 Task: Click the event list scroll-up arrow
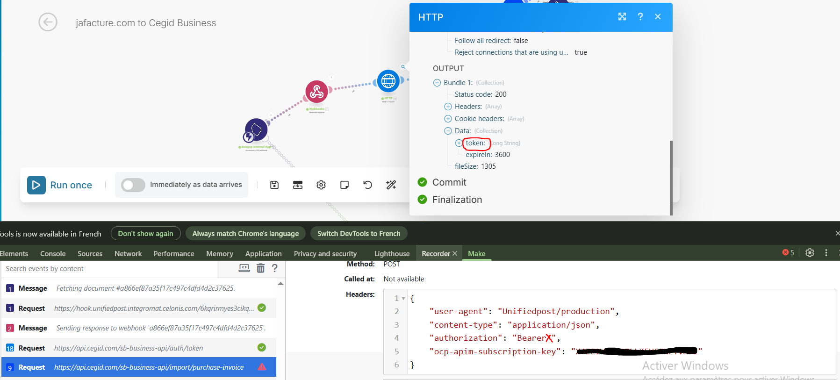point(280,284)
